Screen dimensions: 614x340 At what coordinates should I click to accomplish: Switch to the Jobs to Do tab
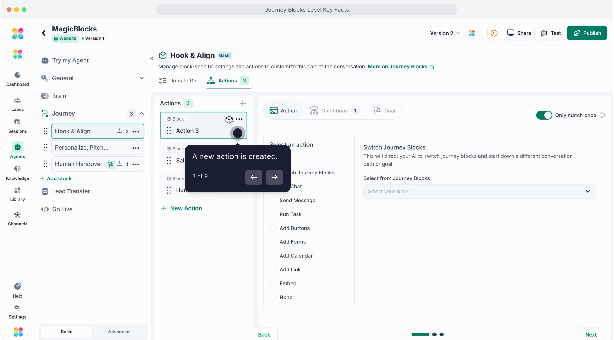pyautogui.click(x=178, y=81)
